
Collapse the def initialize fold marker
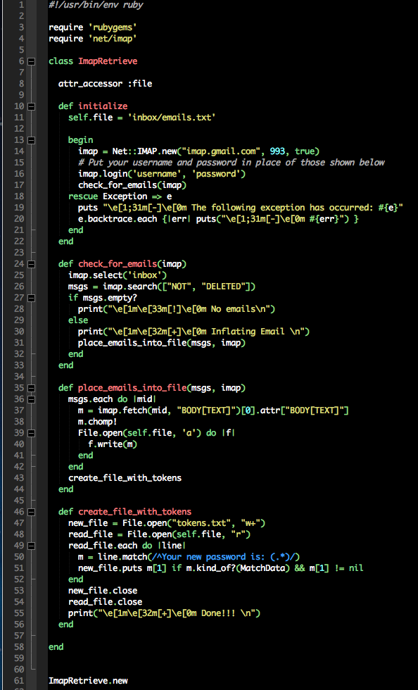tap(31, 106)
